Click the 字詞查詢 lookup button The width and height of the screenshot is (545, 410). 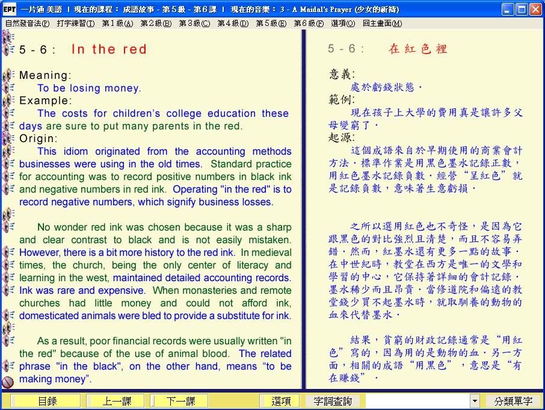(x=333, y=401)
